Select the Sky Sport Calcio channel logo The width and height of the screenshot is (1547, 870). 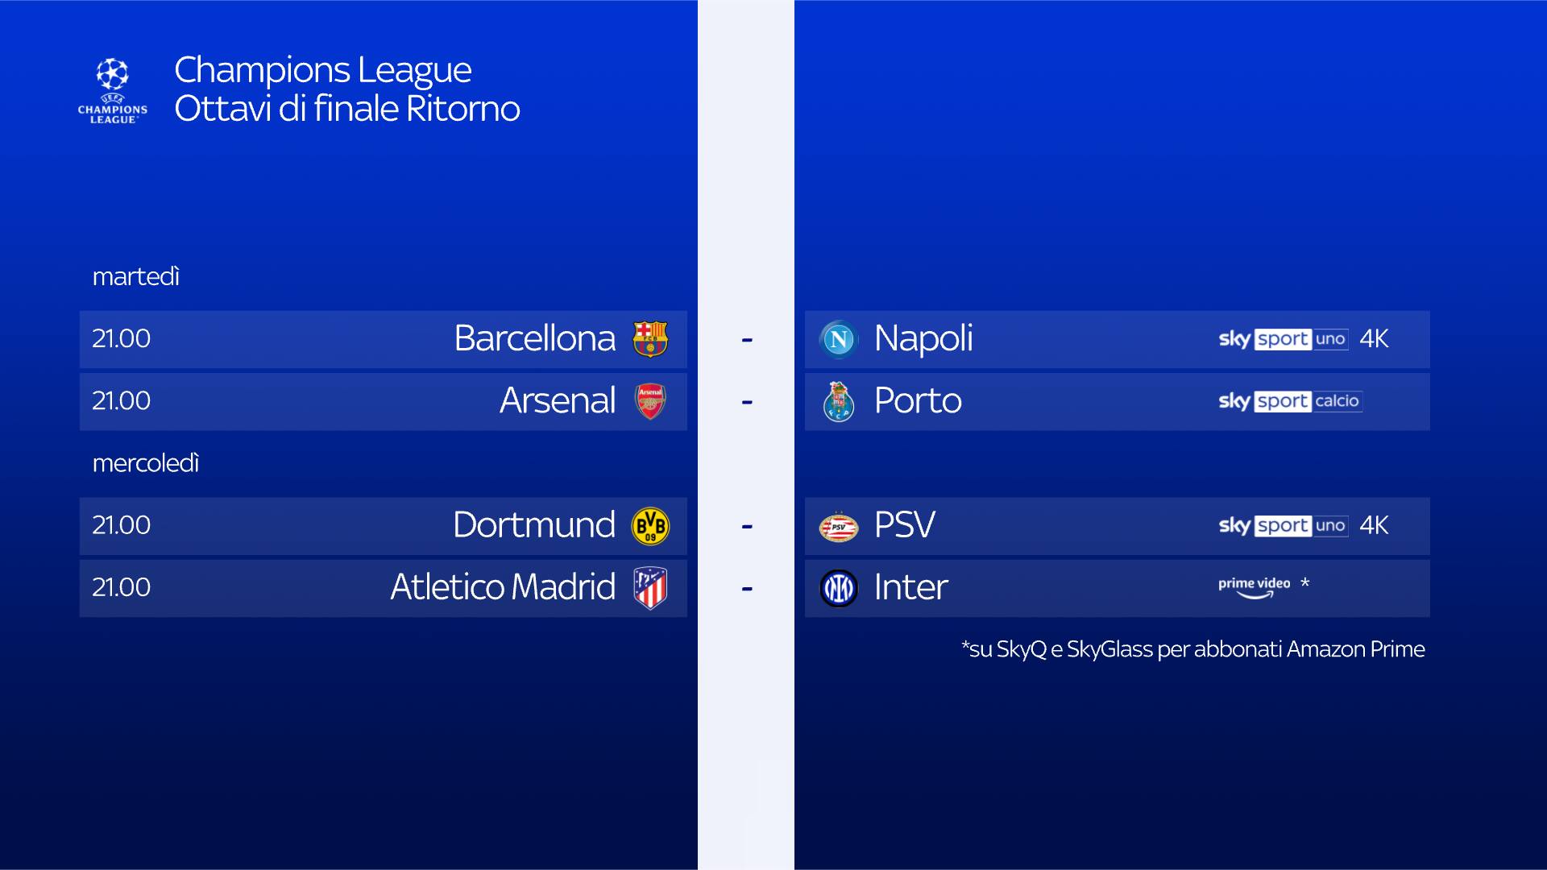(x=1290, y=401)
